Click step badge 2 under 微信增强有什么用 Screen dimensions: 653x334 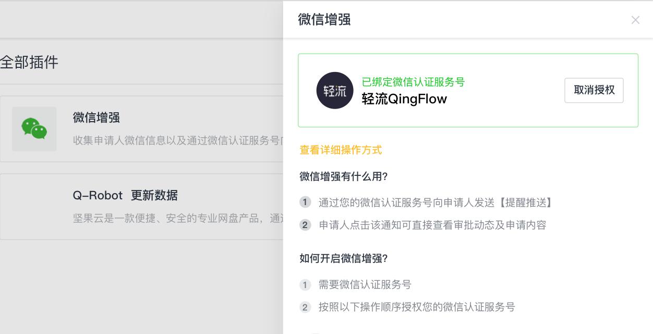tap(305, 225)
